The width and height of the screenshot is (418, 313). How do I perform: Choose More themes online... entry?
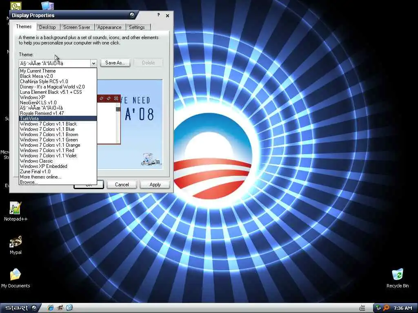pos(58,177)
